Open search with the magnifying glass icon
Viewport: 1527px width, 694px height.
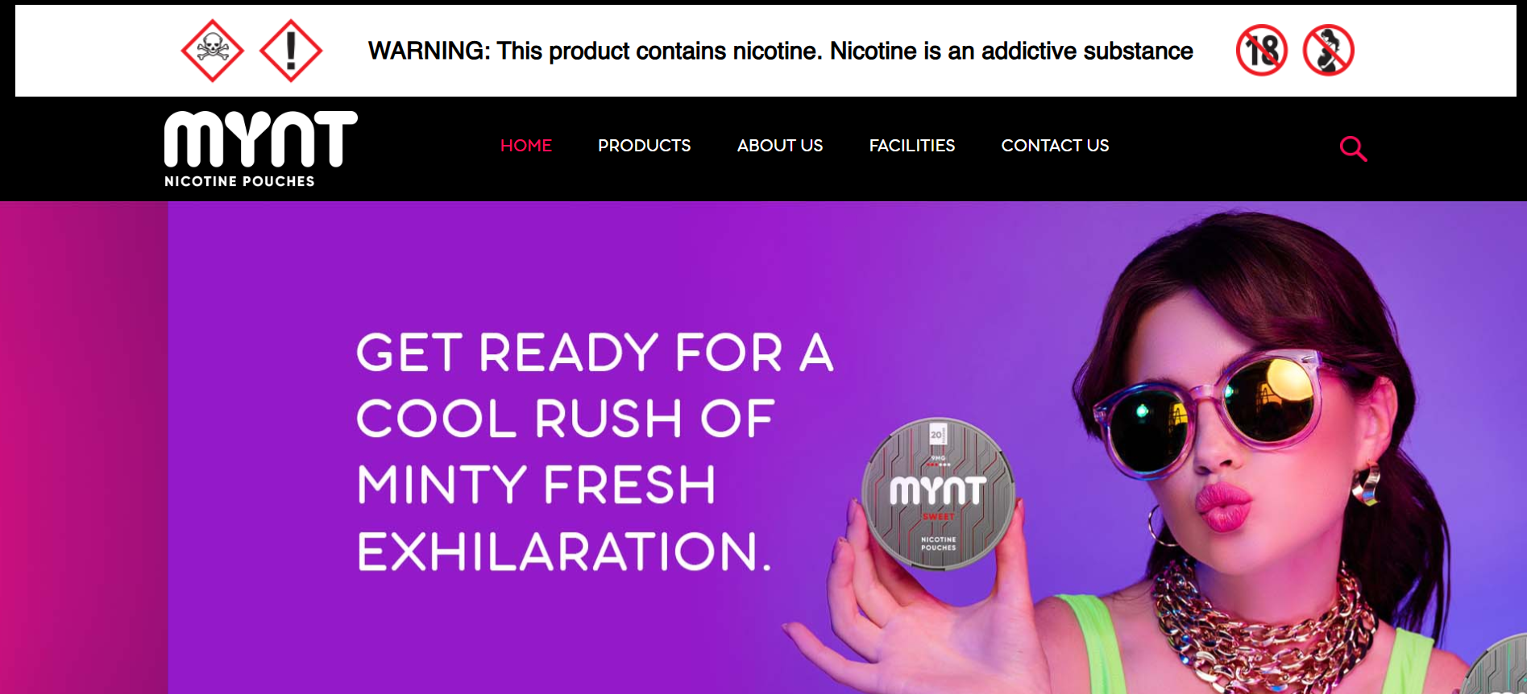pyautogui.click(x=1353, y=148)
